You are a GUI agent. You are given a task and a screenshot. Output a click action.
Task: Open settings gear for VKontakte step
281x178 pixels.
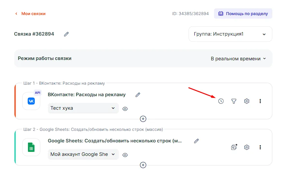tap(247, 101)
